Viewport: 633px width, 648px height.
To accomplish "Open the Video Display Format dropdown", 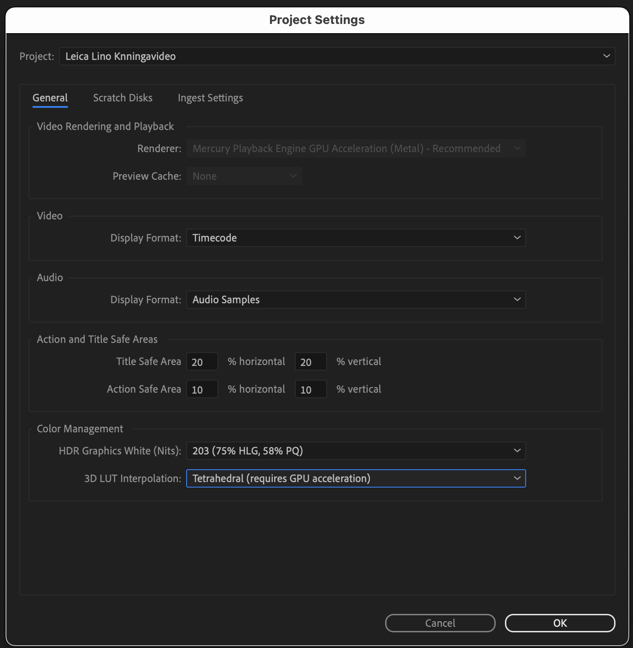I will (355, 238).
